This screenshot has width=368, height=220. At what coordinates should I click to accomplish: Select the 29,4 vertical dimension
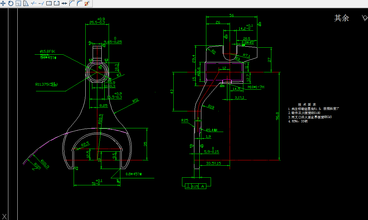(x=194, y=59)
